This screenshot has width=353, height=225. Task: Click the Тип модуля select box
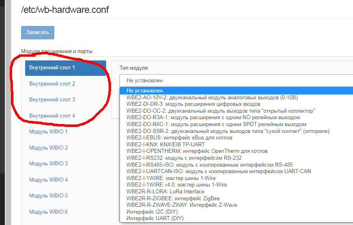tap(236, 80)
